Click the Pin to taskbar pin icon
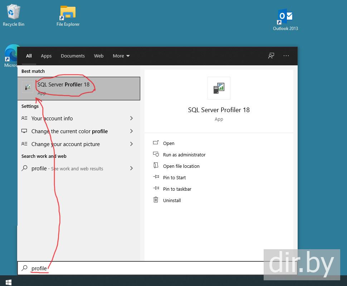347x286 pixels. tap(156, 189)
